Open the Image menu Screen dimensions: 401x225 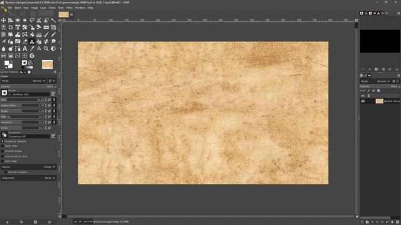(34, 7)
